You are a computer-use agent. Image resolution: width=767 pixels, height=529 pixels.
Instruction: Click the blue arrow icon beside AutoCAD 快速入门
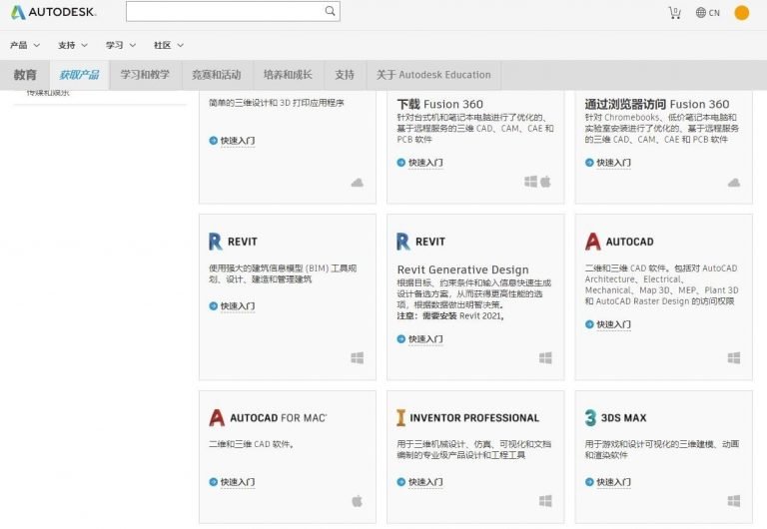point(589,324)
